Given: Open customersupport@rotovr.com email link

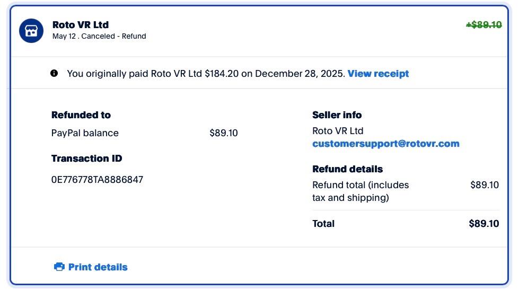Looking at the screenshot, I should [385, 144].
